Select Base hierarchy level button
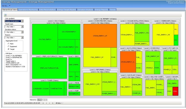Image resolution: width=186 pixels, height=109 pixels. point(39,100)
